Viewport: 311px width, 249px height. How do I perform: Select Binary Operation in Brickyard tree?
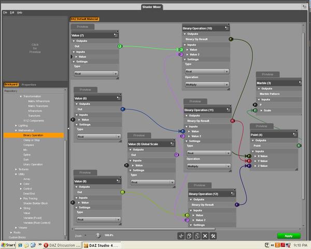tap(33, 135)
